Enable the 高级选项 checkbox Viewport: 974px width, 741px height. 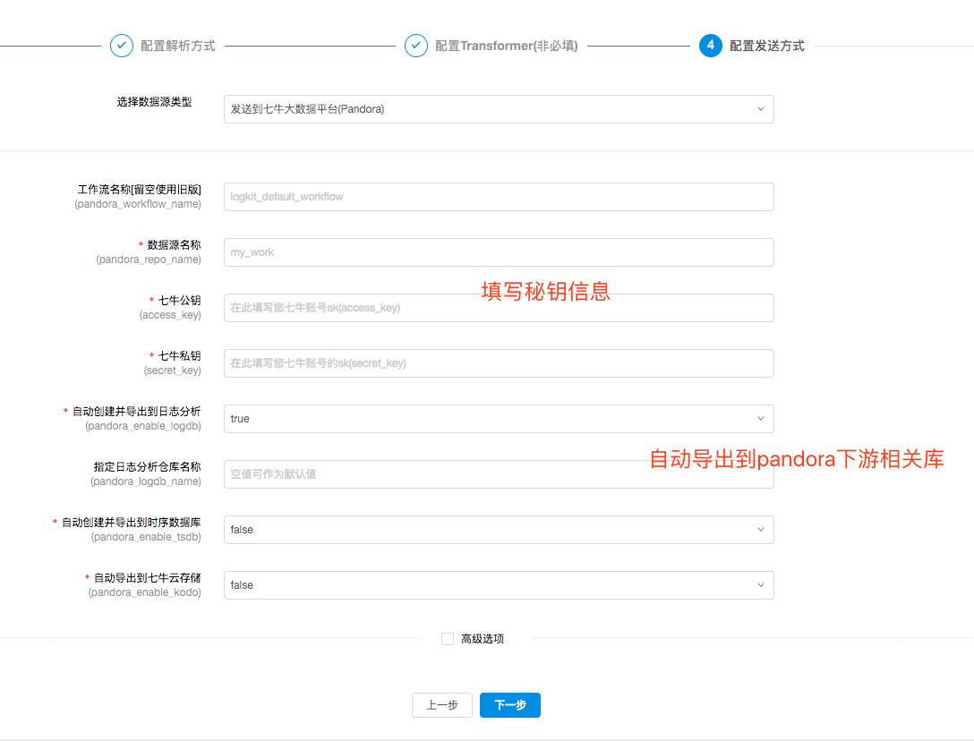tap(448, 638)
